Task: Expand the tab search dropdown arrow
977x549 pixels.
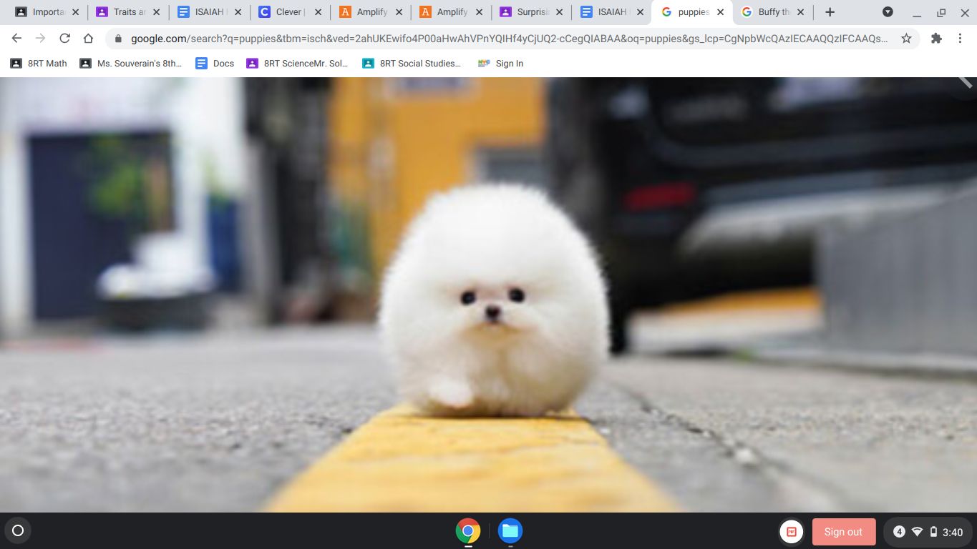Action: tap(888, 12)
